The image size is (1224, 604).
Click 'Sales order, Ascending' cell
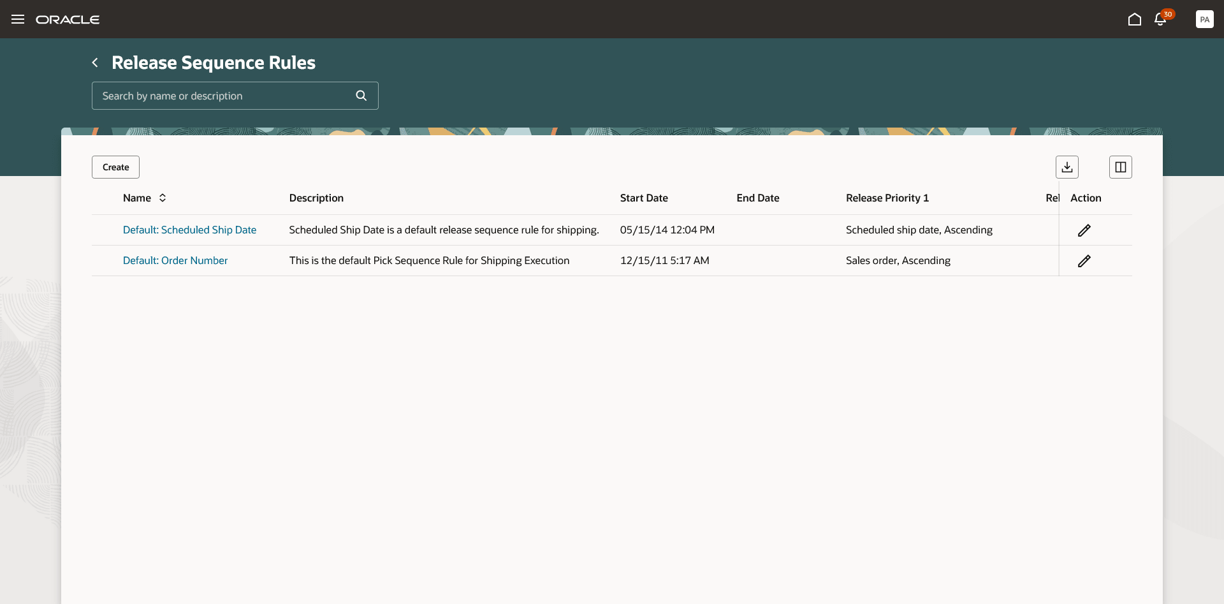(x=898, y=260)
